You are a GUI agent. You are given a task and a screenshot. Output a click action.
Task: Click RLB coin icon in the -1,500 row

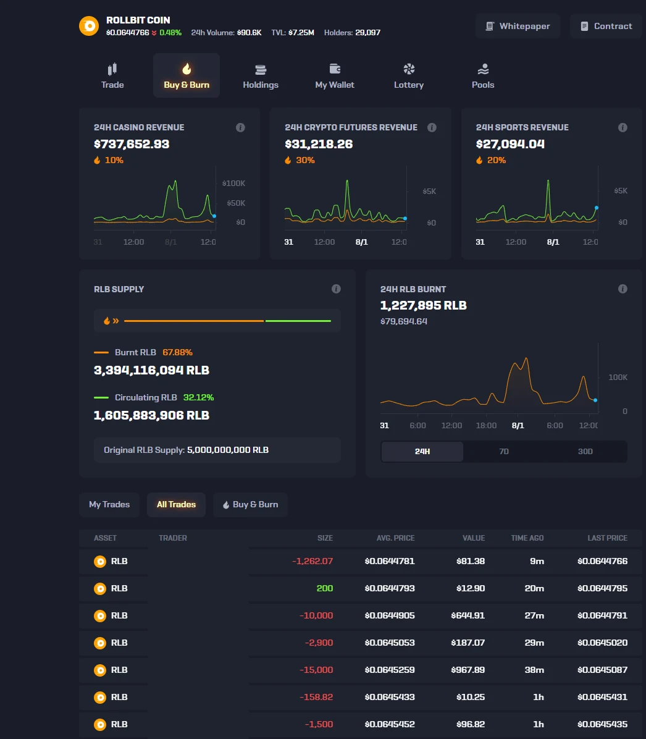tap(100, 724)
